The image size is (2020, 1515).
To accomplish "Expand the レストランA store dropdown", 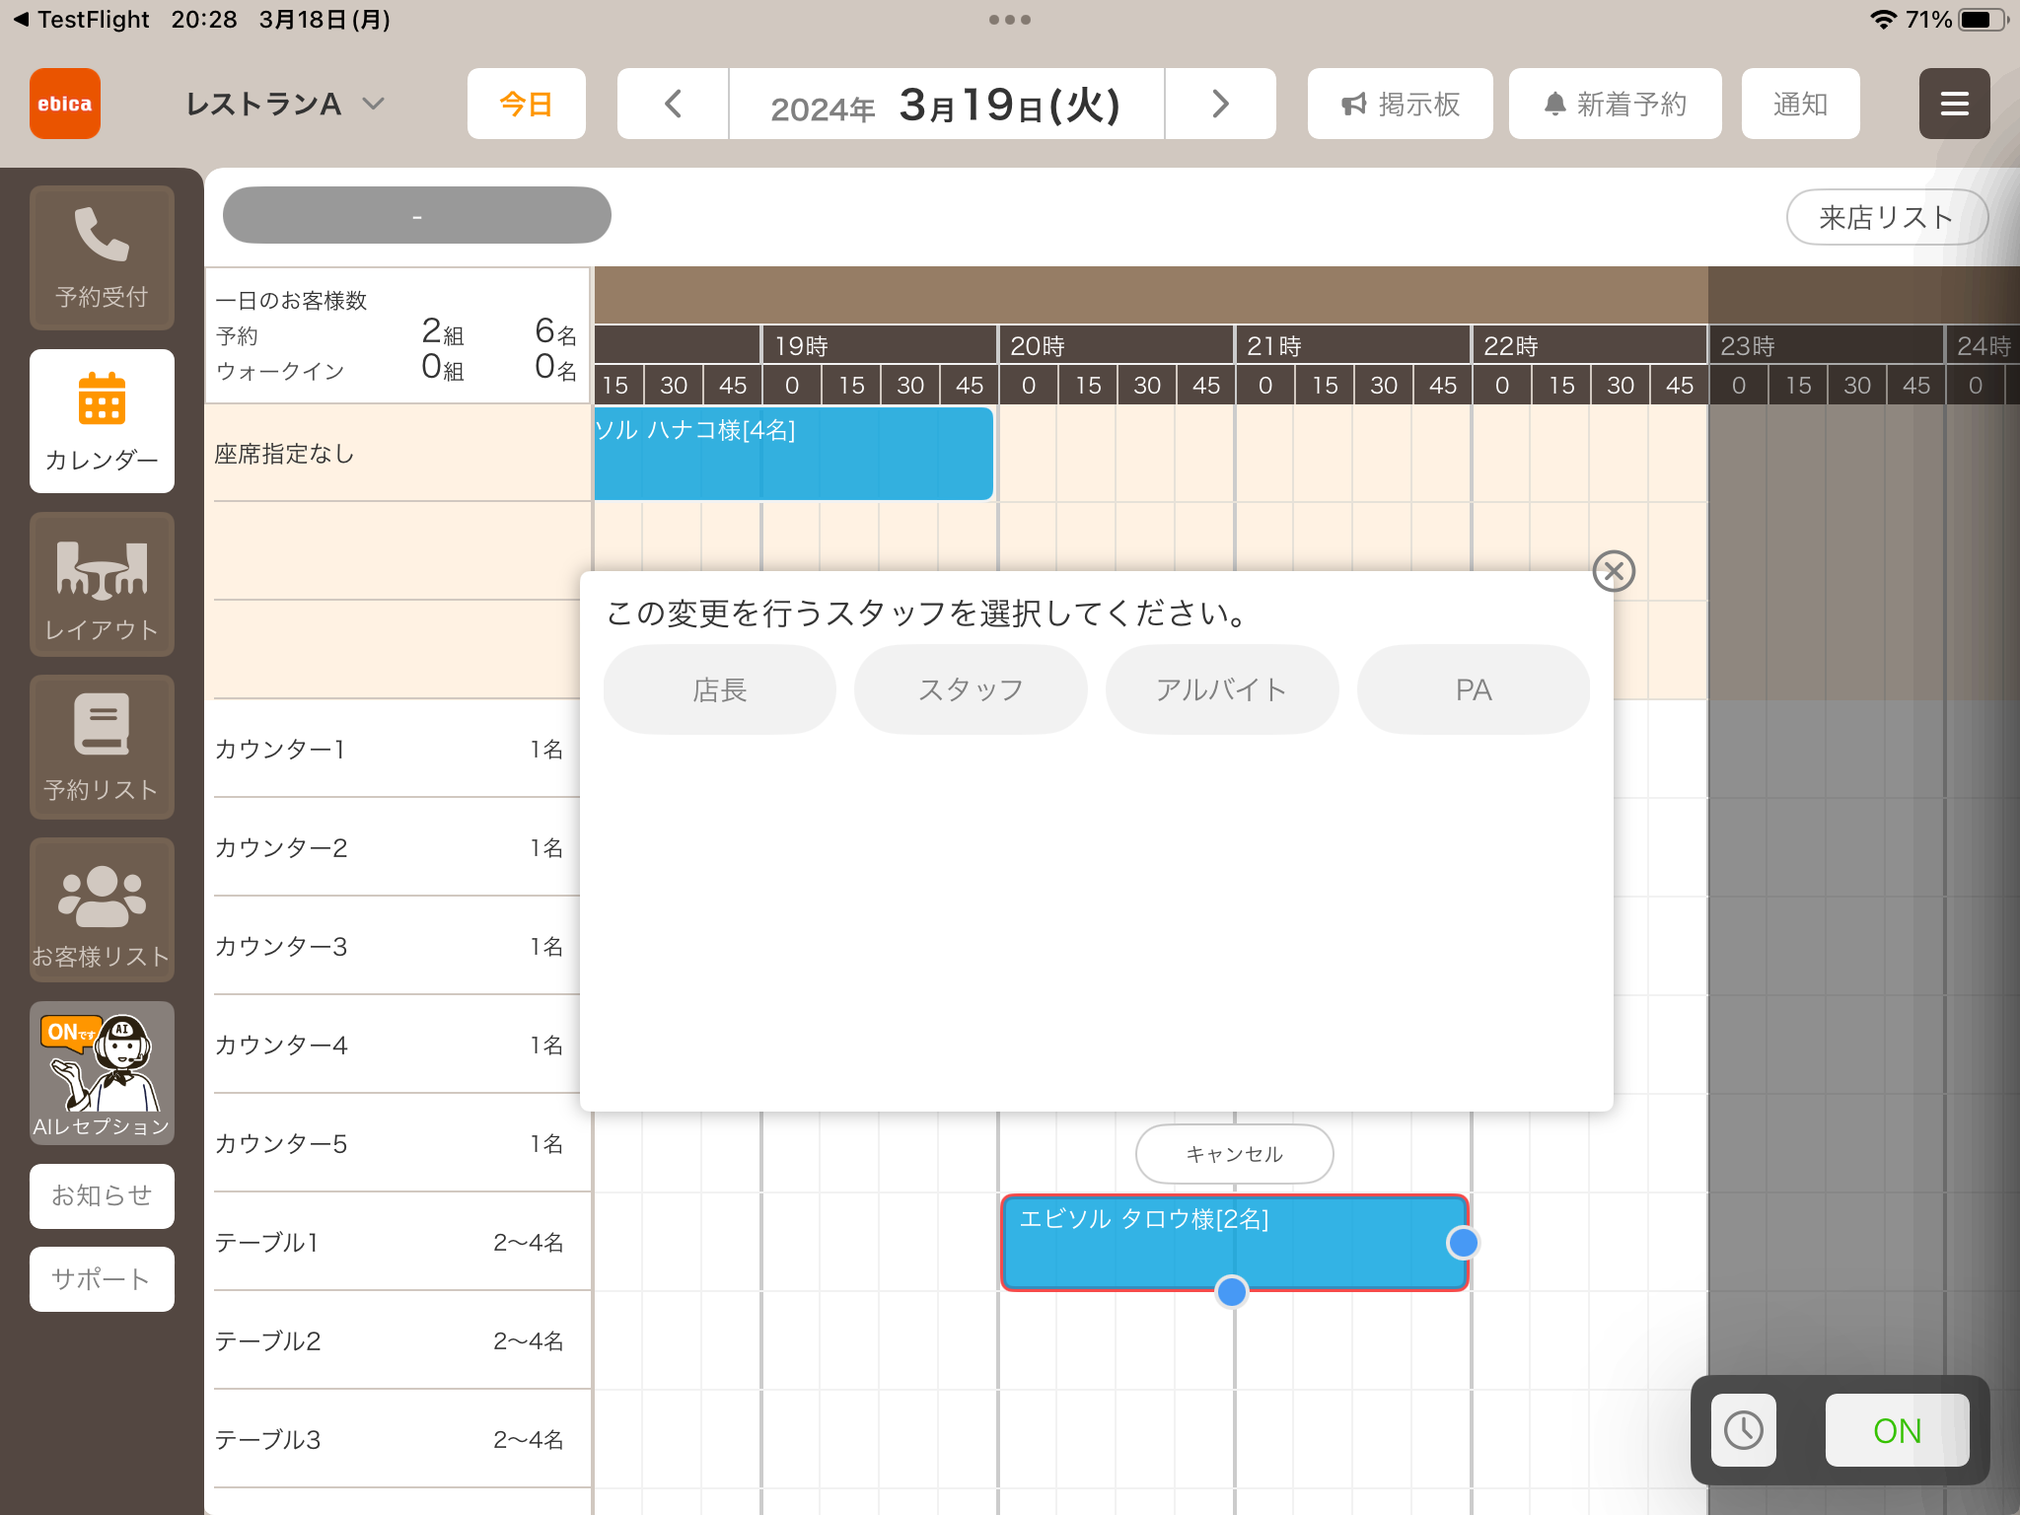I will 285,104.
